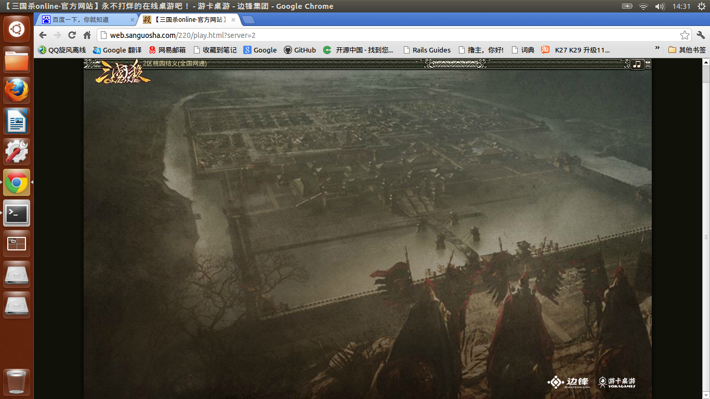Go forward in browser history

pyautogui.click(x=58, y=35)
